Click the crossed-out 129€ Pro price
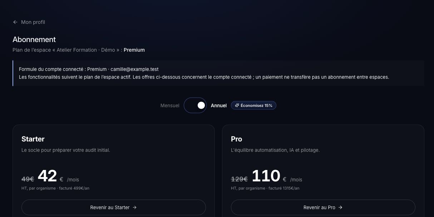Image resolution: width=434 pixels, height=217 pixels. click(x=240, y=179)
